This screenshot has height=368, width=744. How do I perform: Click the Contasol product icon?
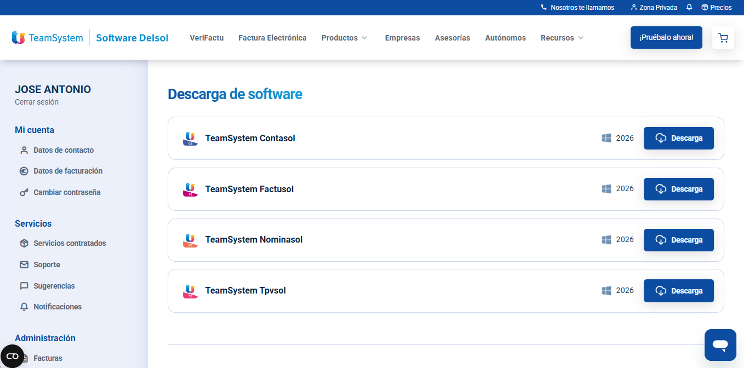(x=190, y=139)
